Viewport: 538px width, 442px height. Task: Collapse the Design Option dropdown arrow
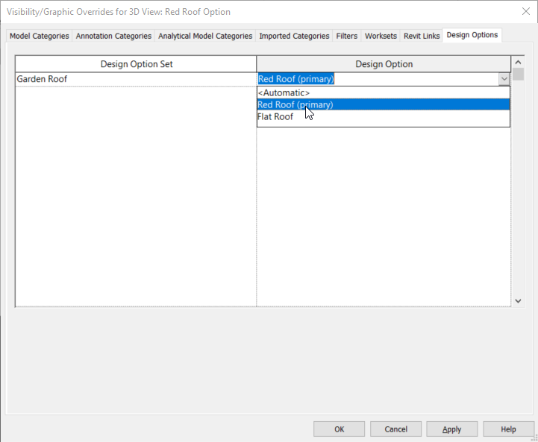(x=504, y=79)
